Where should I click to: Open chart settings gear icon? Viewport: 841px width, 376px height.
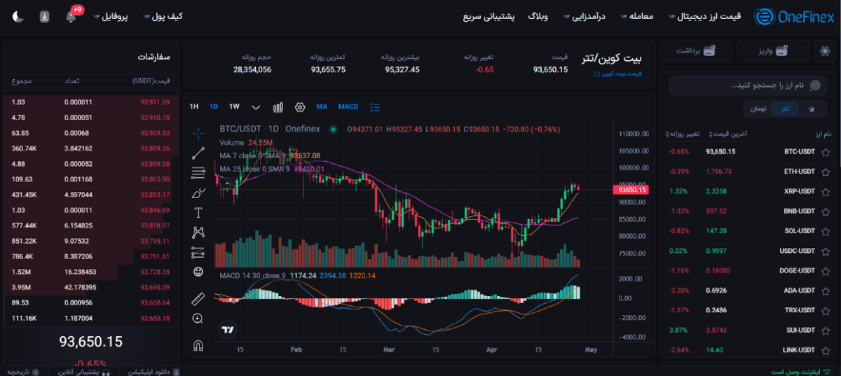coord(300,107)
